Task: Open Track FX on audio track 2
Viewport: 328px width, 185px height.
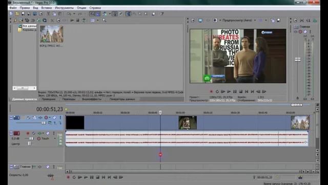Action: 39,133
